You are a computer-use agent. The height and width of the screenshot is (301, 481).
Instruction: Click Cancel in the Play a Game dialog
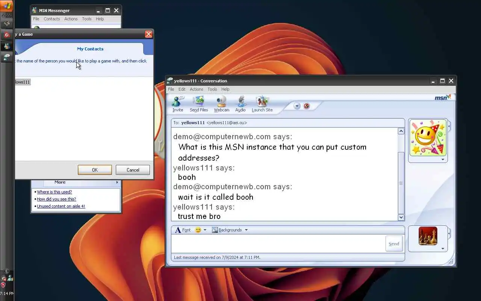(x=133, y=170)
